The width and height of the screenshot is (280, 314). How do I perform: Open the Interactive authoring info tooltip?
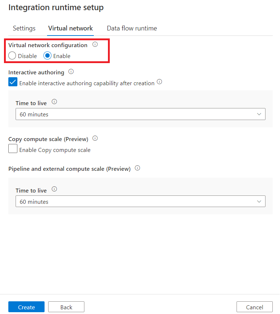point(71,72)
